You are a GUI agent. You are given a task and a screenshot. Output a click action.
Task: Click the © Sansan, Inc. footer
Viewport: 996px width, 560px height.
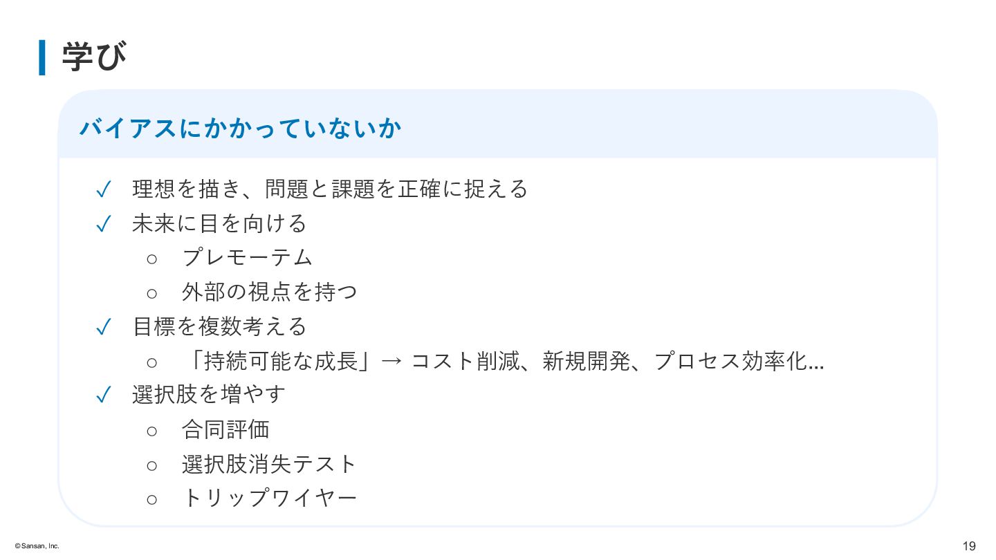37,546
